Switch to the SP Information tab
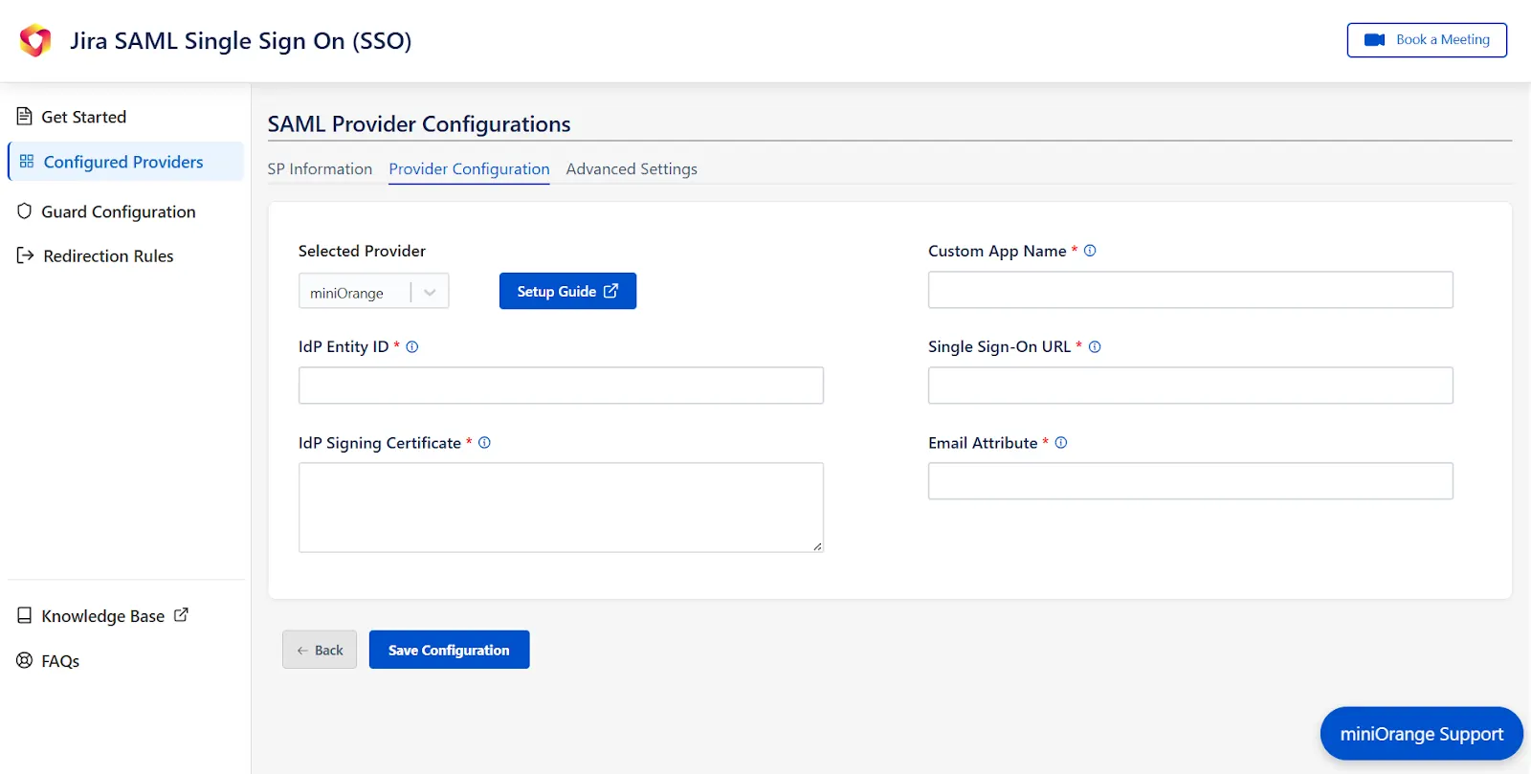1531x774 pixels. click(x=320, y=169)
